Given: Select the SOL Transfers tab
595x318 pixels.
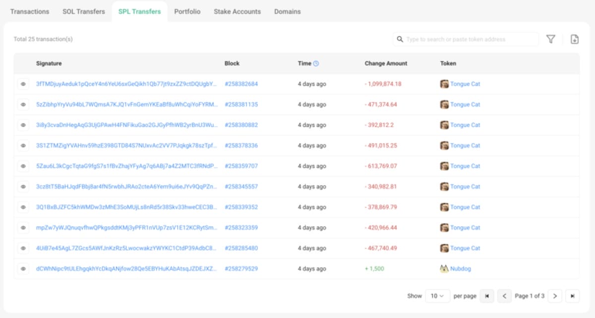Looking at the screenshot, I should tap(84, 11).
